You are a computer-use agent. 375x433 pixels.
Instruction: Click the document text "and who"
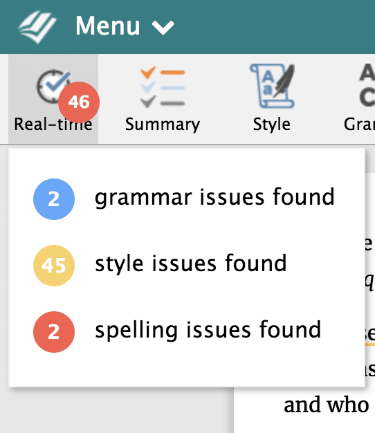(326, 405)
